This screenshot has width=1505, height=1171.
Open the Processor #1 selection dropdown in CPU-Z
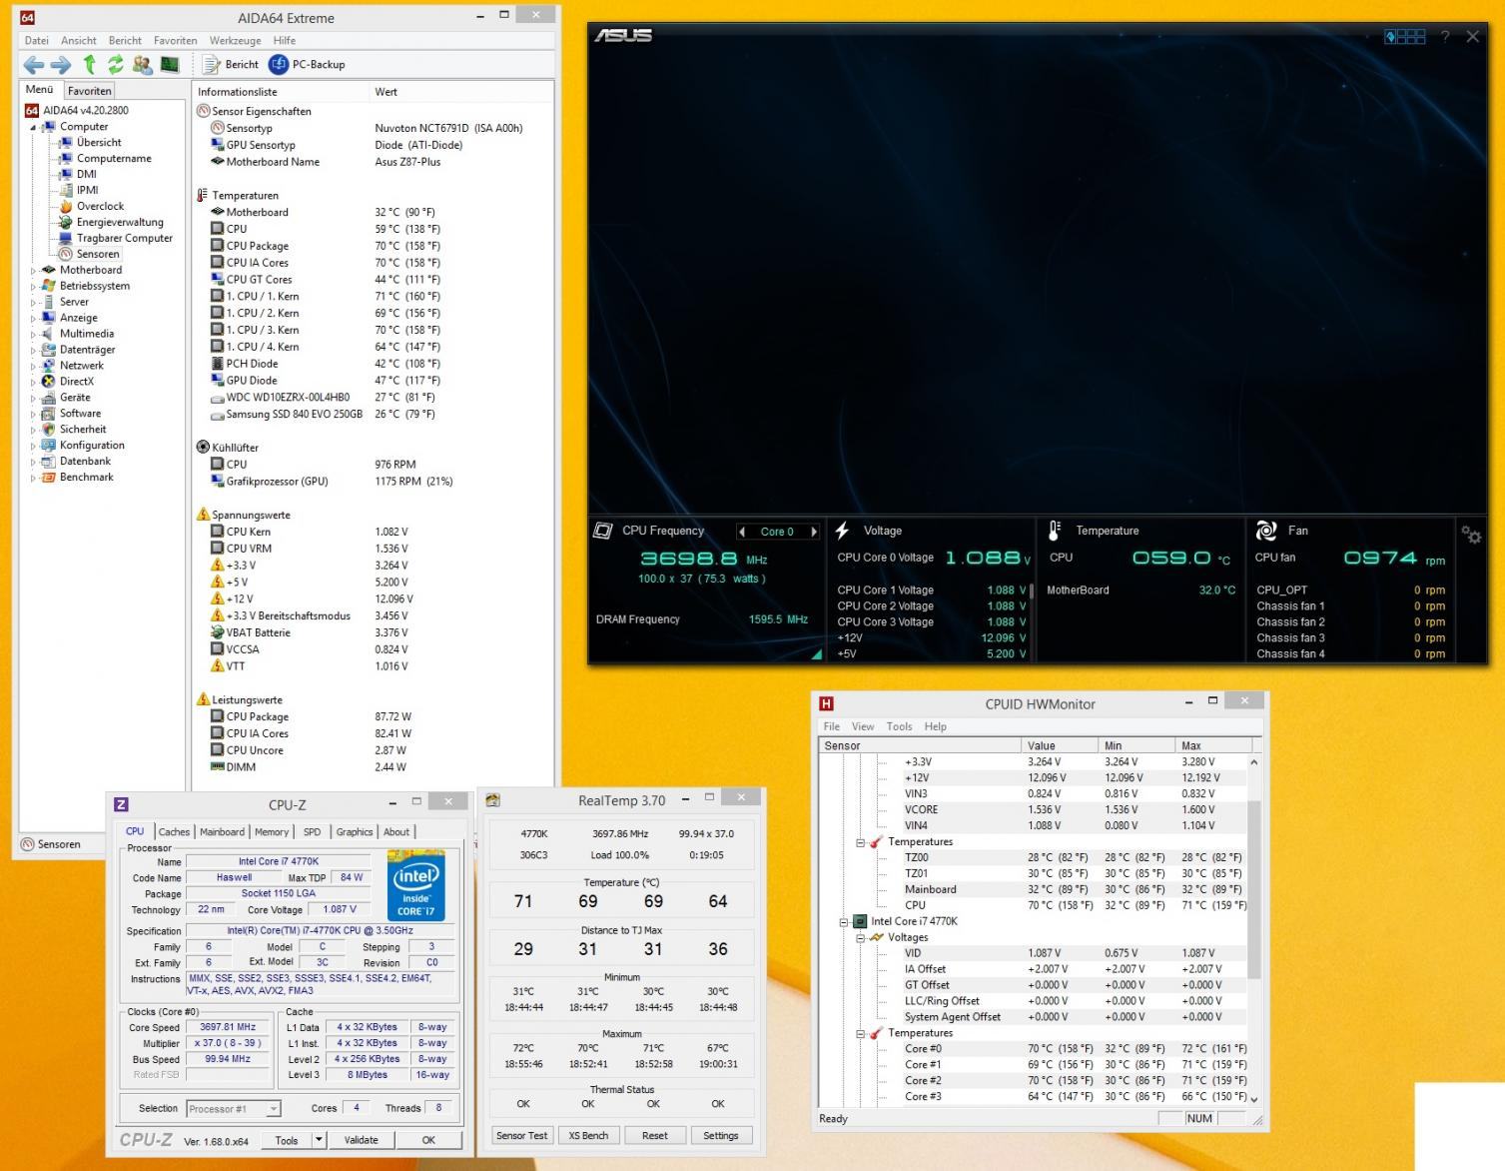[x=274, y=1109]
